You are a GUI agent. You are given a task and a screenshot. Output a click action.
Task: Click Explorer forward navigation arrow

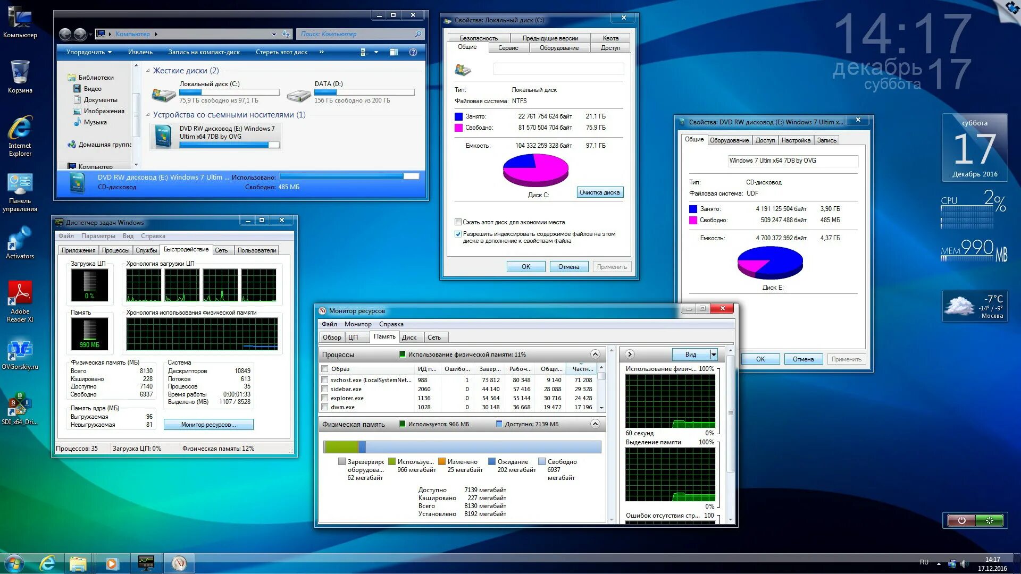[80, 34]
